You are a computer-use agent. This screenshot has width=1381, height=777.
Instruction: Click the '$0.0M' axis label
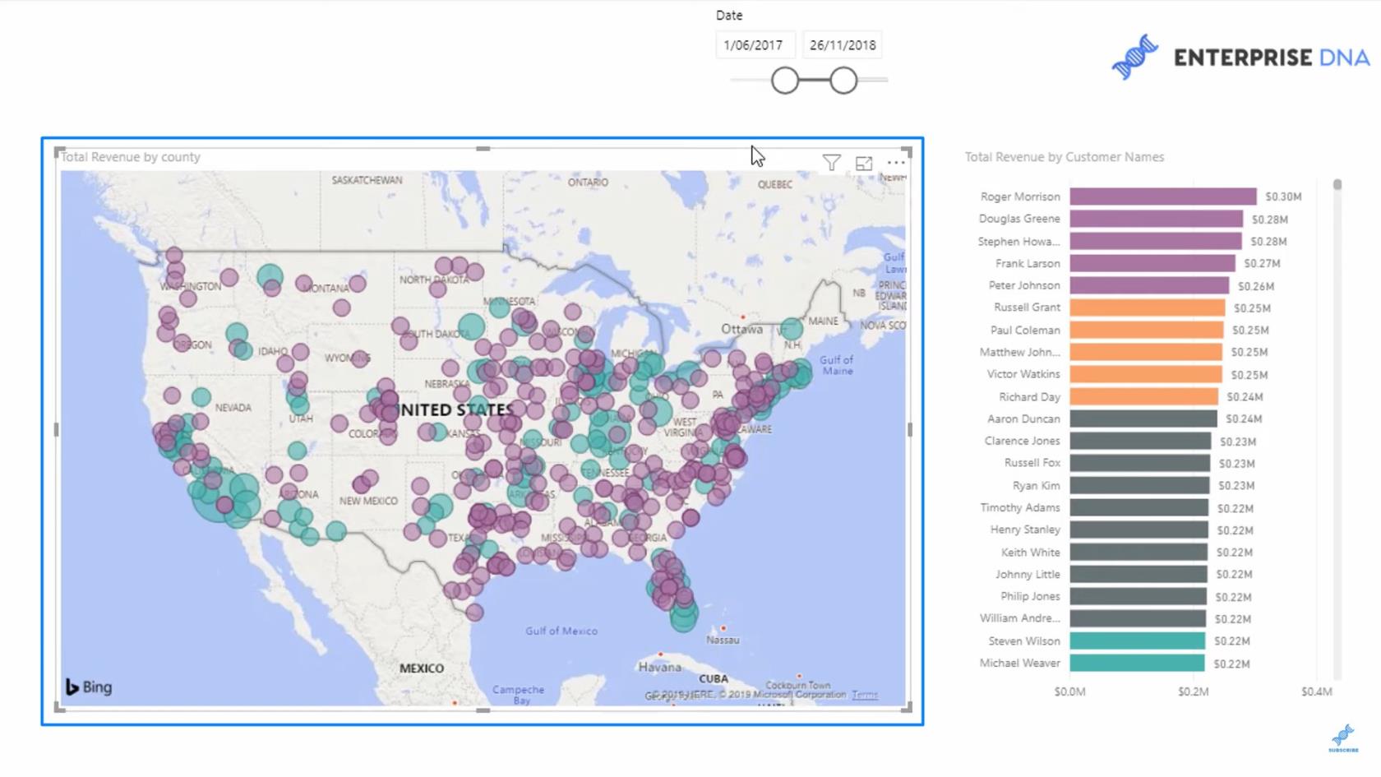coord(1069,691)
